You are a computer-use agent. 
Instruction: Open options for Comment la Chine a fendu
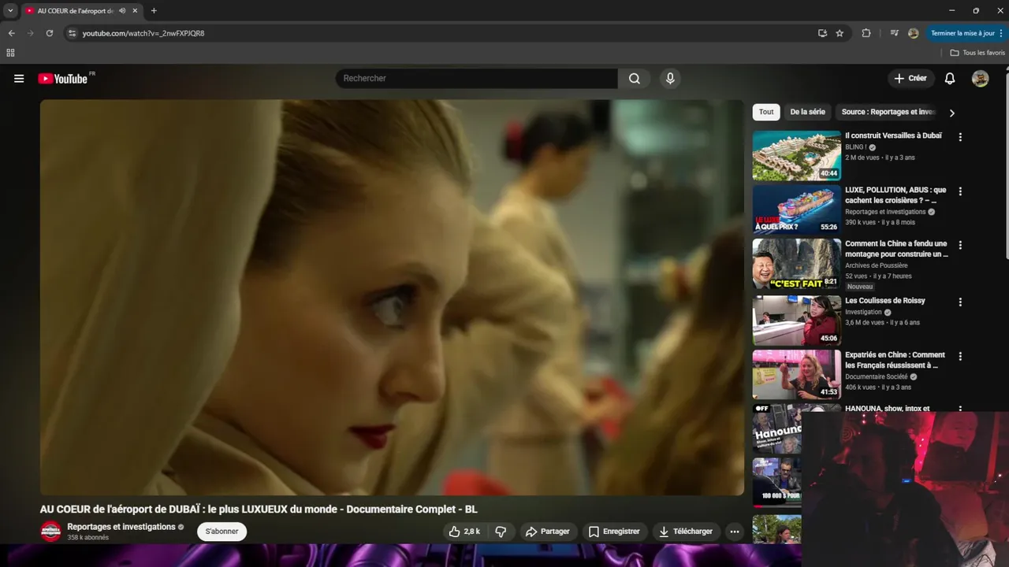point(960,245)
